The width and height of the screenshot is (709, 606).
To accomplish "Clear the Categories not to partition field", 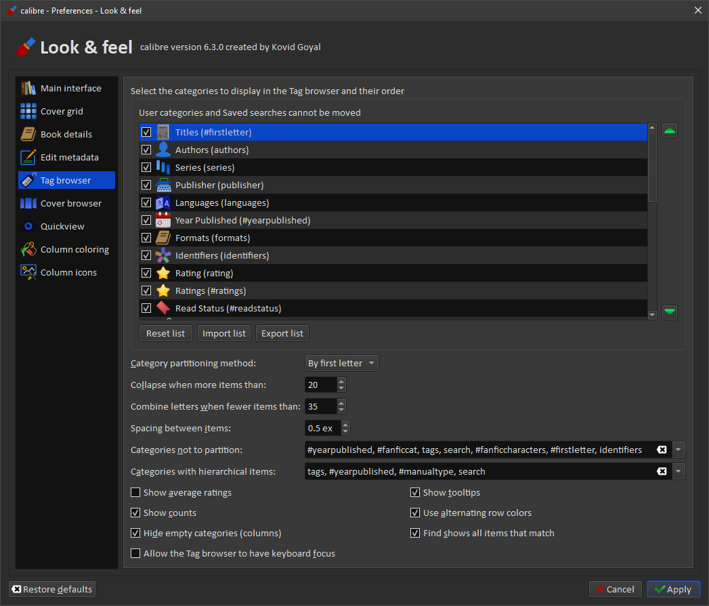I will 662,450.
